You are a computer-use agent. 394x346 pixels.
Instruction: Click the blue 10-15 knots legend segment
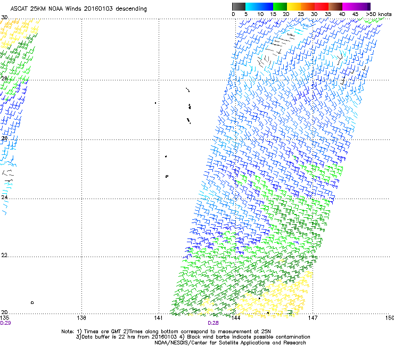266,6
